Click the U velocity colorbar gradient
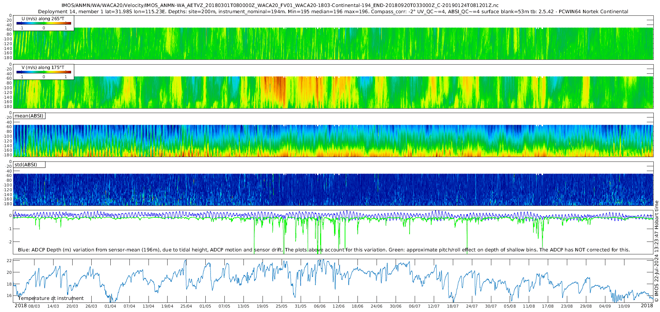 pyautogui.click(x=44, y=23)
